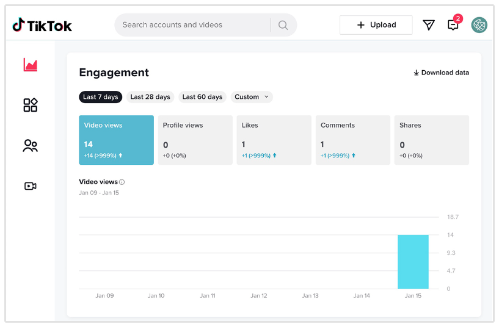
Task: Open the content grid icon in sidebar
Action: pyautogui.click(x=31, y=105)
